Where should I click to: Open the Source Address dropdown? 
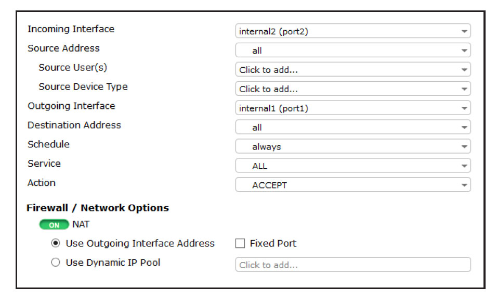click(352, 50)
